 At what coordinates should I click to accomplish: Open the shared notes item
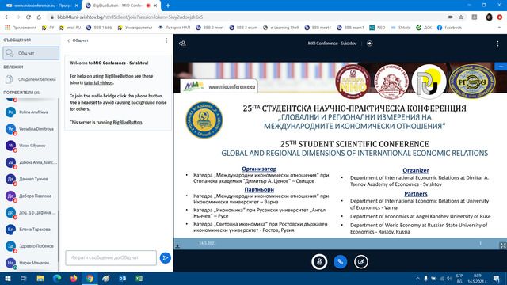tap(31, 79)
